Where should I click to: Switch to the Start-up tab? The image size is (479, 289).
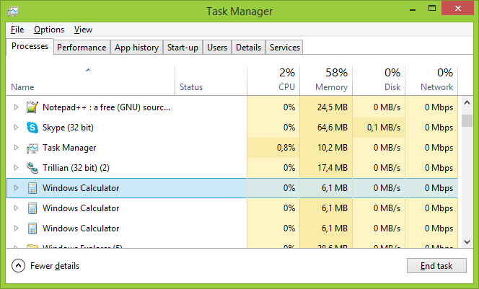tap(183, 48)
